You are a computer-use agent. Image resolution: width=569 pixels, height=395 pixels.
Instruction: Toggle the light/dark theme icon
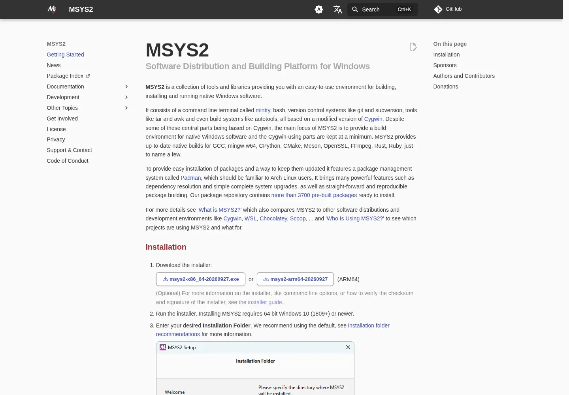click(x=319, y=9)
